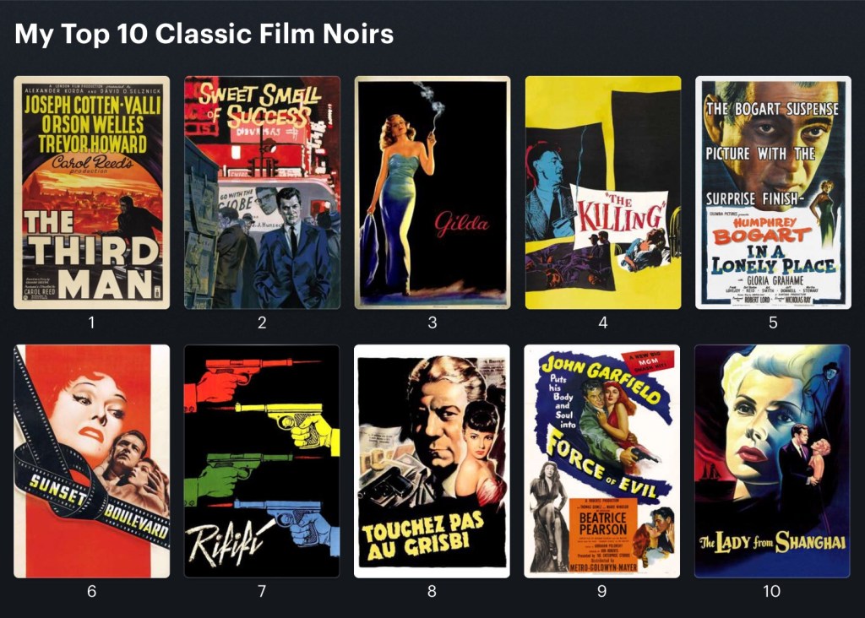Select the Force of Evil poster
This screenshot has height=618, width=865.
[601, 462]
